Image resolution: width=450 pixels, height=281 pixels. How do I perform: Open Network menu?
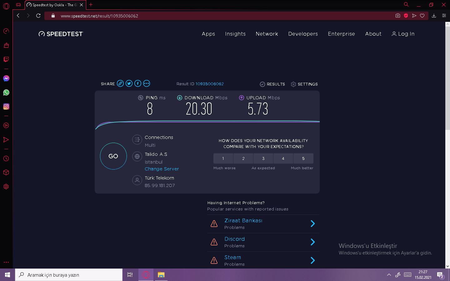267,34
